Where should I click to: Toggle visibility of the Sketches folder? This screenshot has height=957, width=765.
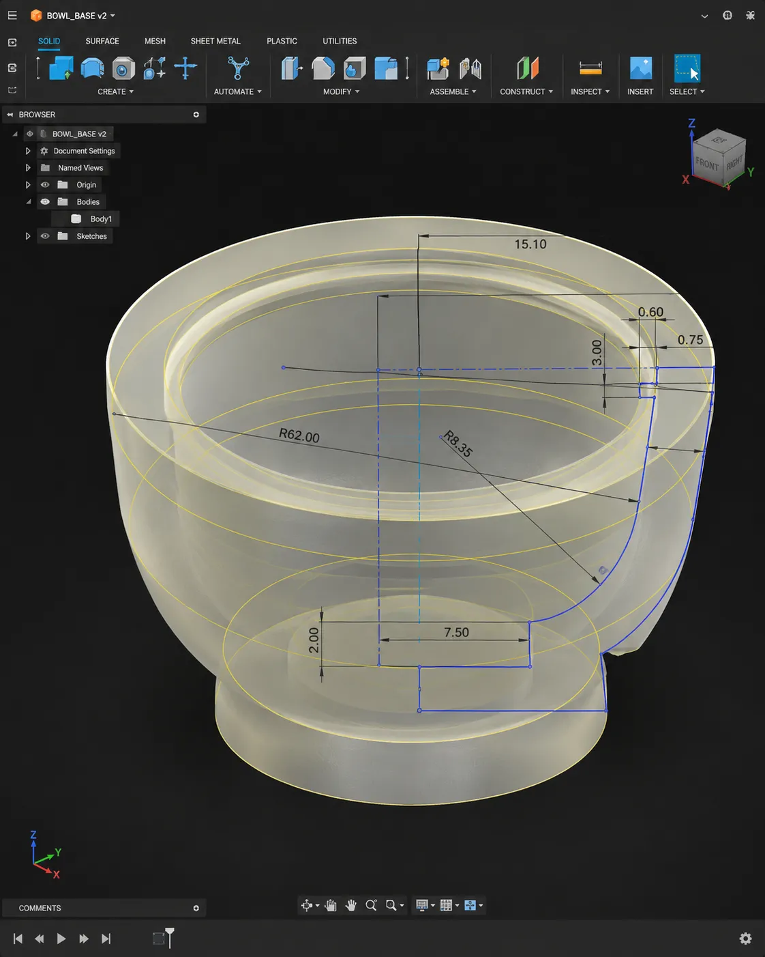click(45, 236)
